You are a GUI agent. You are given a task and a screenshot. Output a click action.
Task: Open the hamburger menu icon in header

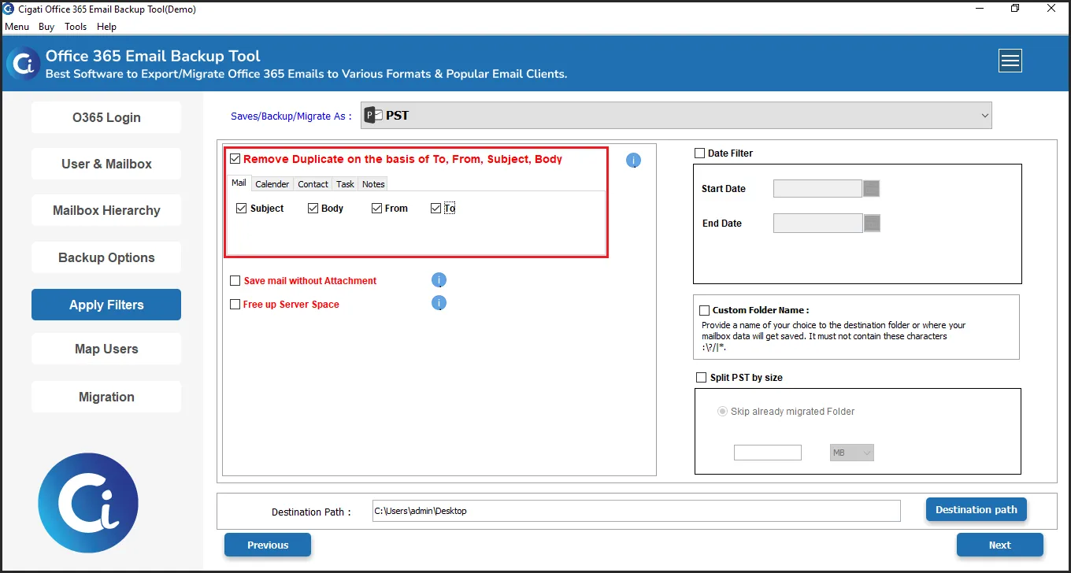pos(1010,61)
